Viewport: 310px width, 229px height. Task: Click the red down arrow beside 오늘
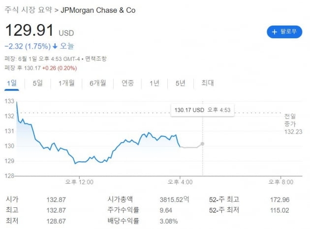[55, 46]
